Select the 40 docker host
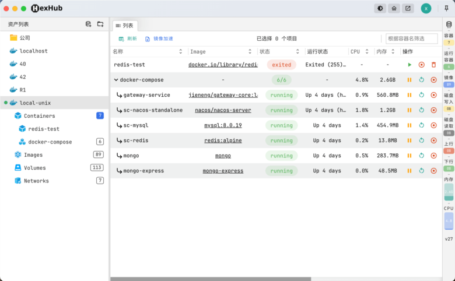The image size is (455, 281). 55,64
